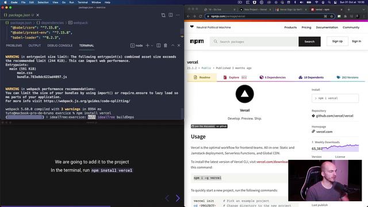This screenshot has height=207, width=368.
Task: Open changes icon in VS Code editor toolbar
Action: point(163,16)
